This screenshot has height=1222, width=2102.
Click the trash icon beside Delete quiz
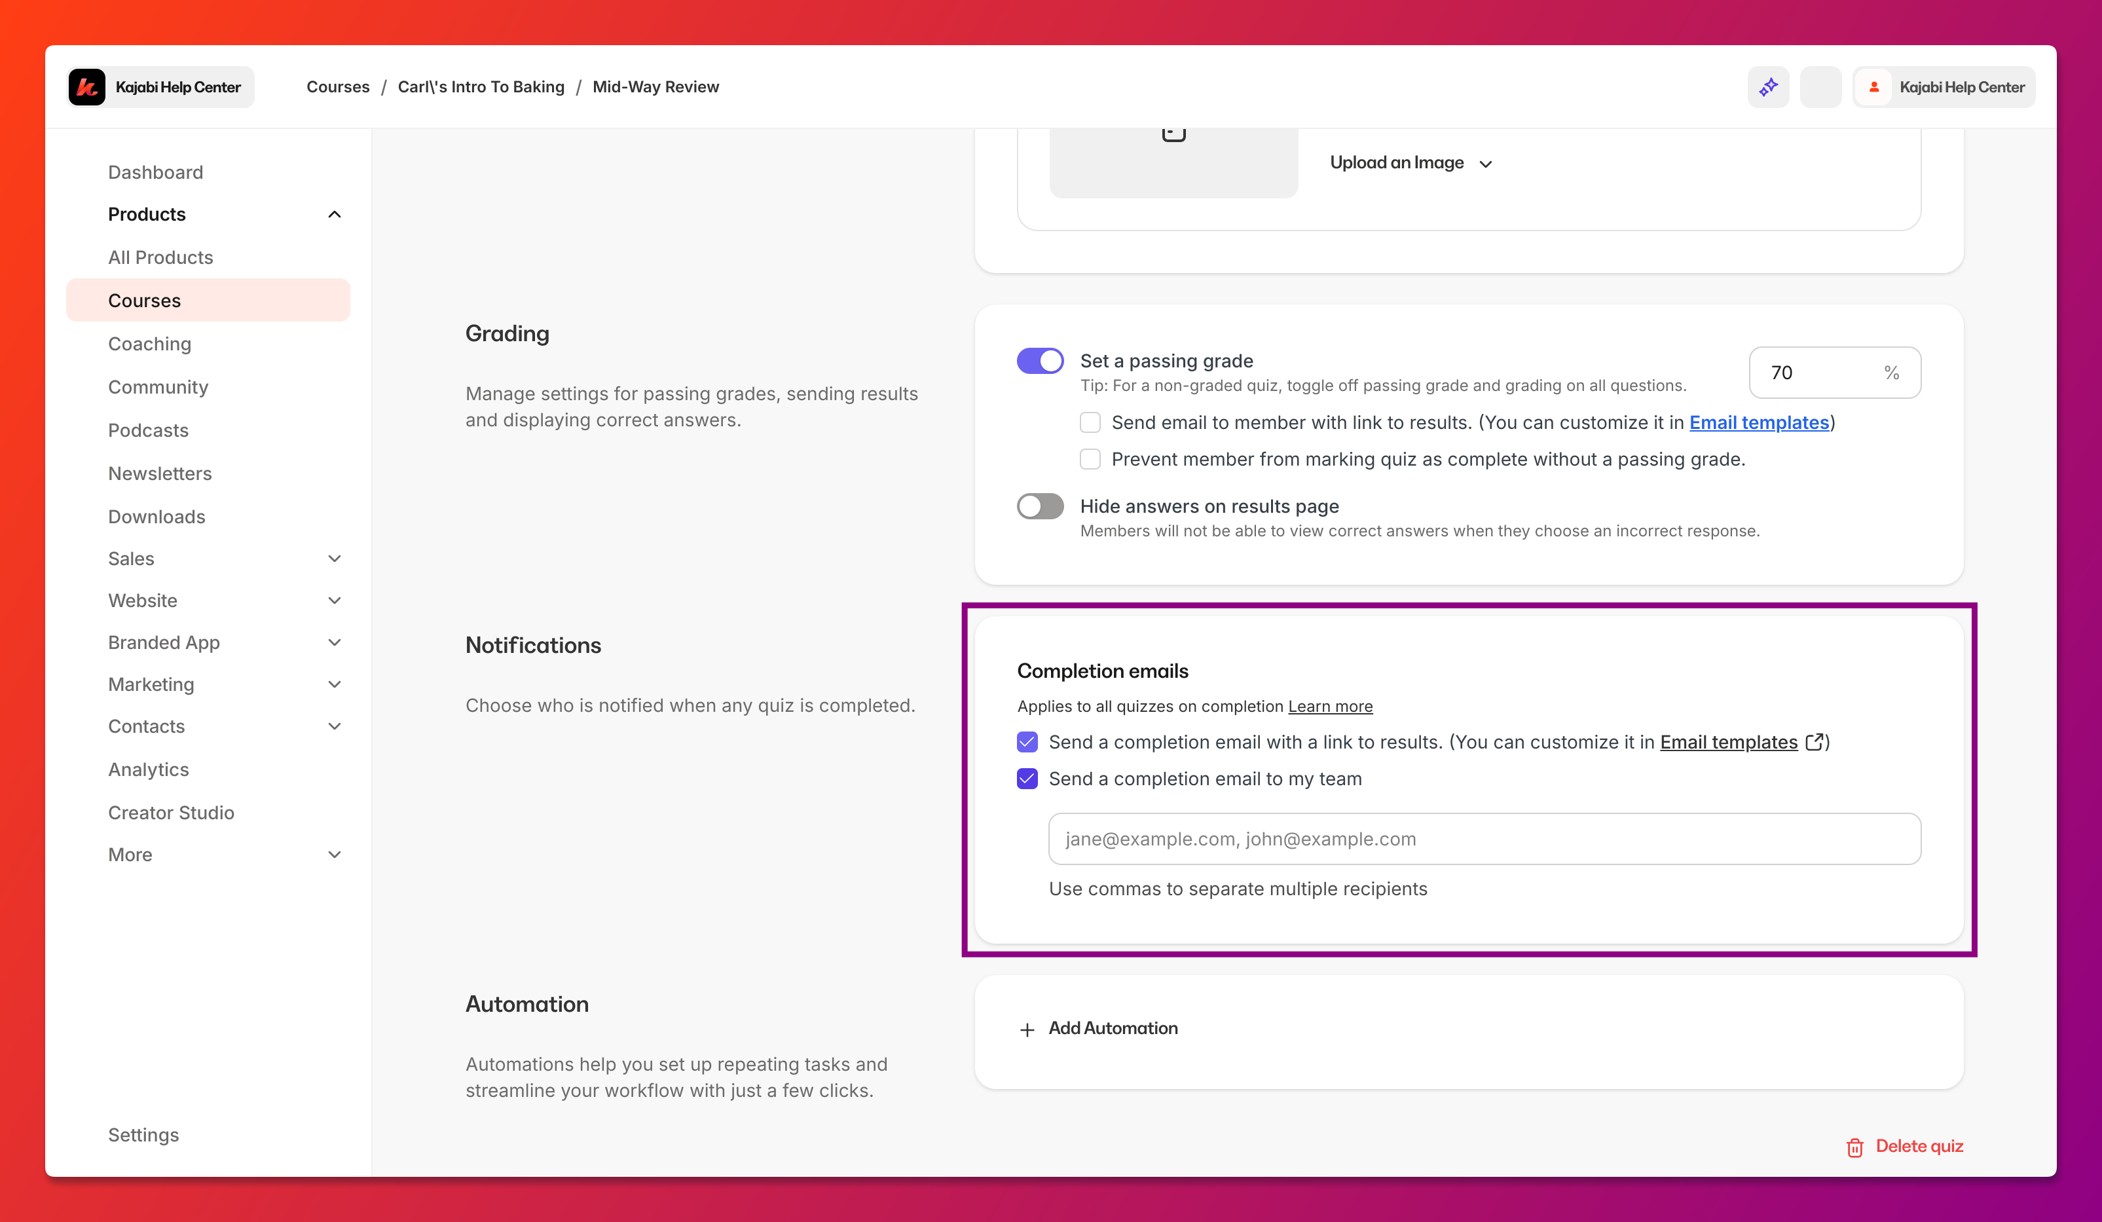(x=1855, y=1148)
